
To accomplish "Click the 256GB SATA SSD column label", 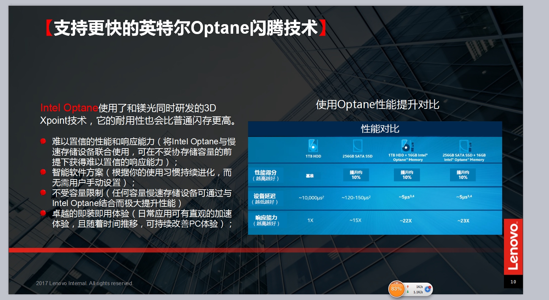I will coord(357,156).
